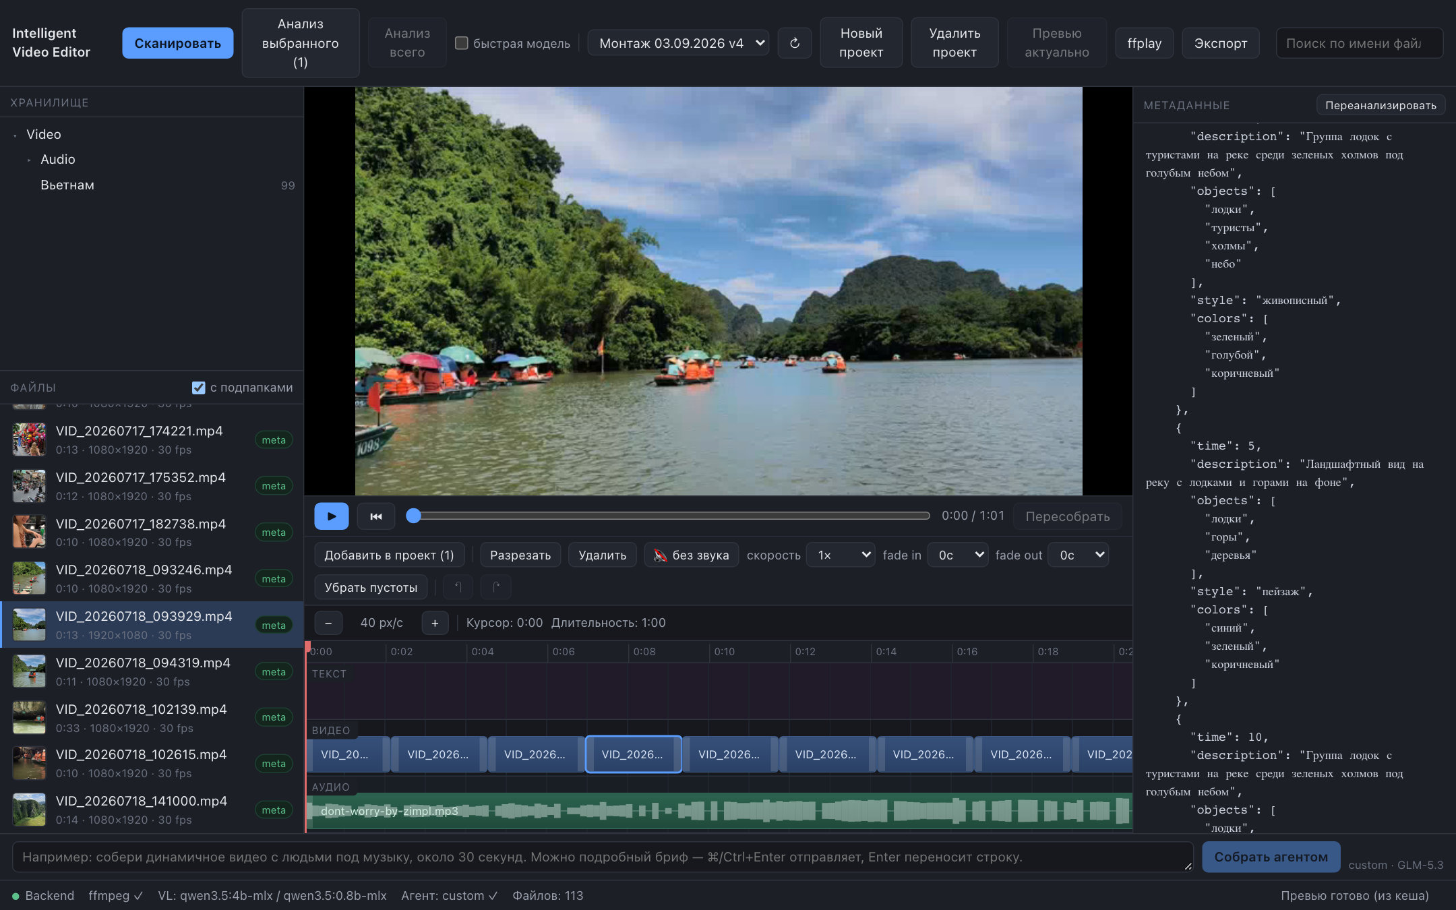Viewport: 1456px width, 910px height.
Task: Toggle the muted speaker 'без звука' button
Action: (691, 555)
